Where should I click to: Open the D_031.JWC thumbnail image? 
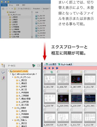tap(90, 98)
